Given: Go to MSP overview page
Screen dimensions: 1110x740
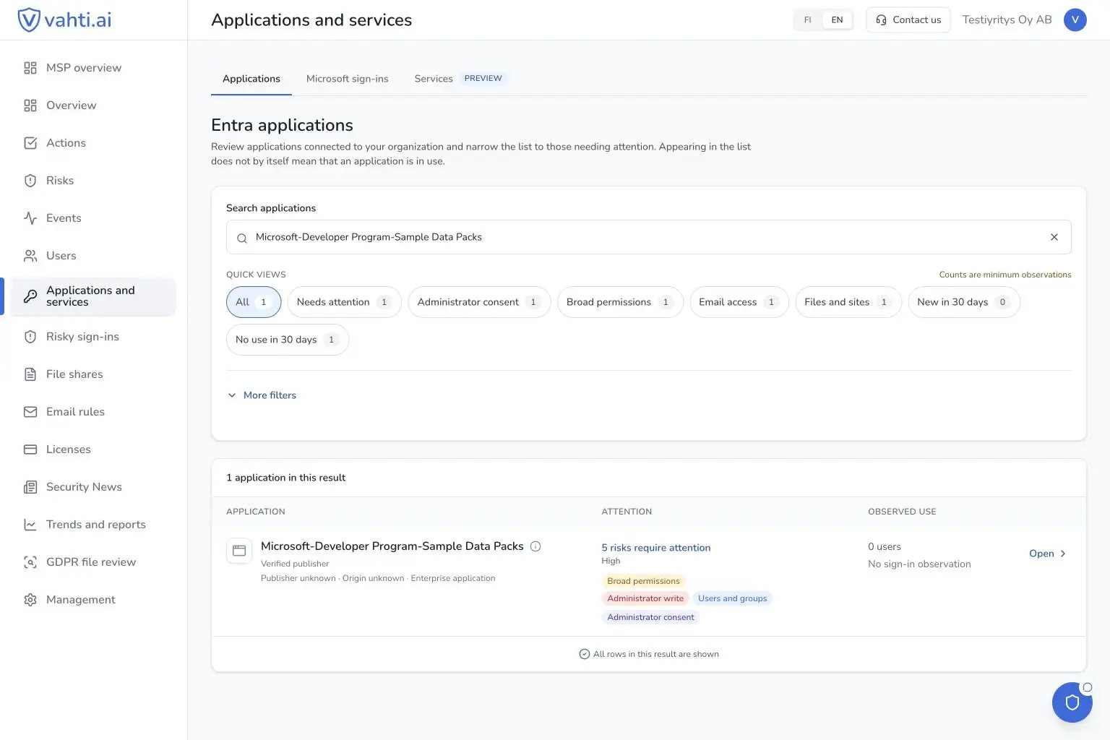Looking at the screenshot, I should pyautogui.click(x=92, y=68).
